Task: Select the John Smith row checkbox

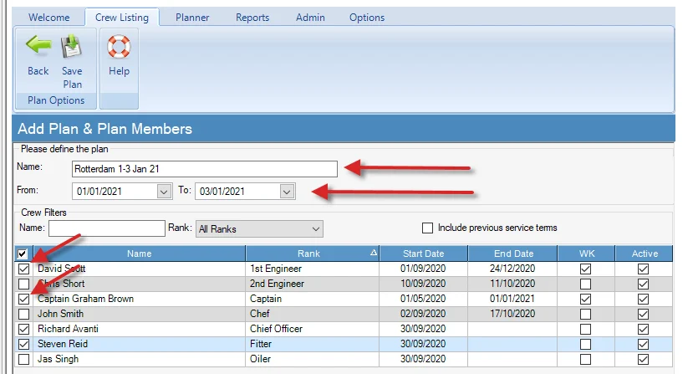Action: click(x=23, y=314)
